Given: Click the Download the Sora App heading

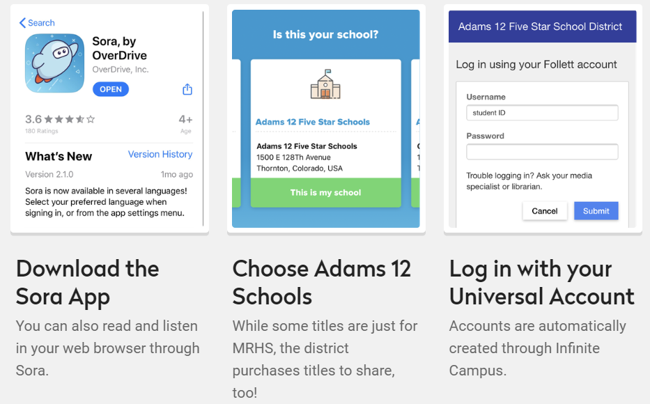Looking at the screenshot, I should [x=88, y=283].
